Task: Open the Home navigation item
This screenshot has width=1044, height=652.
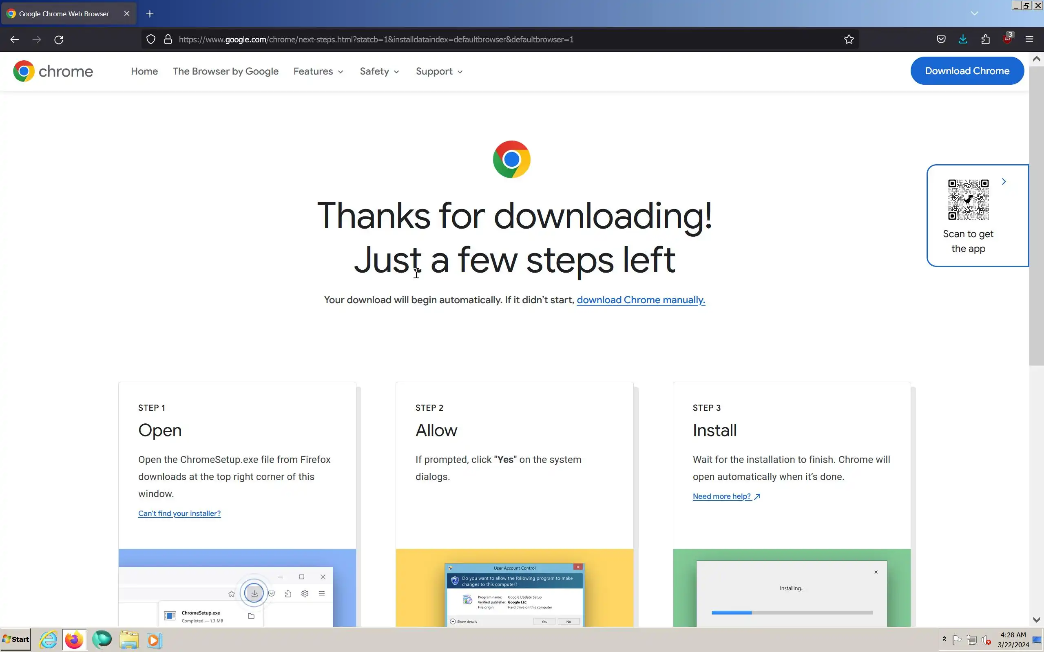Action: (144, 72)
